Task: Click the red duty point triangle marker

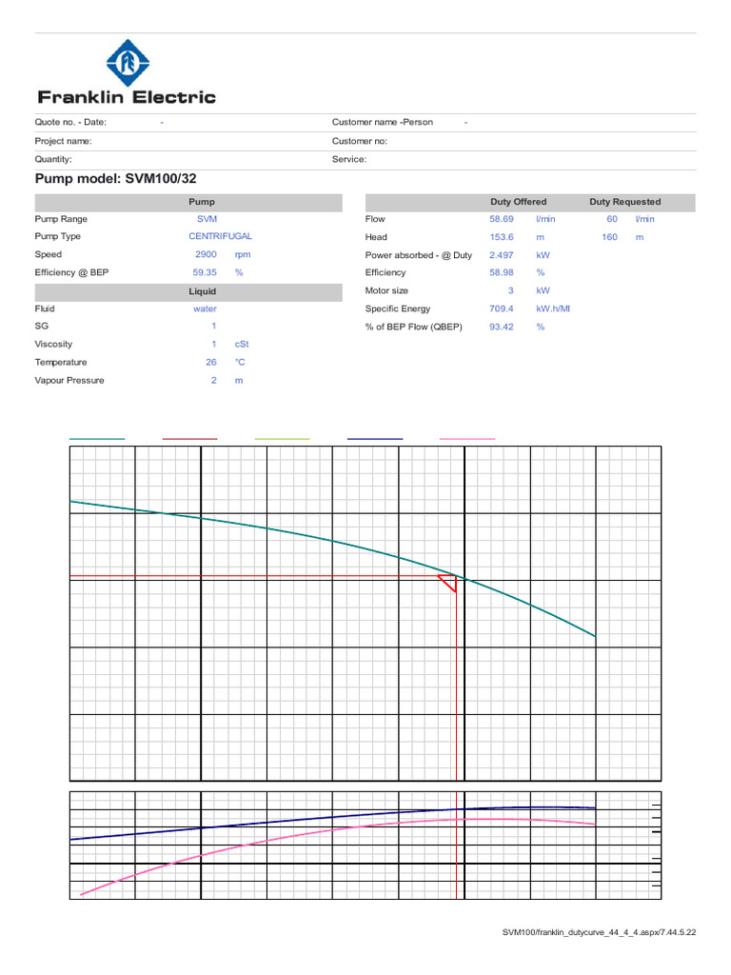Action: click(x=449, y=584)
